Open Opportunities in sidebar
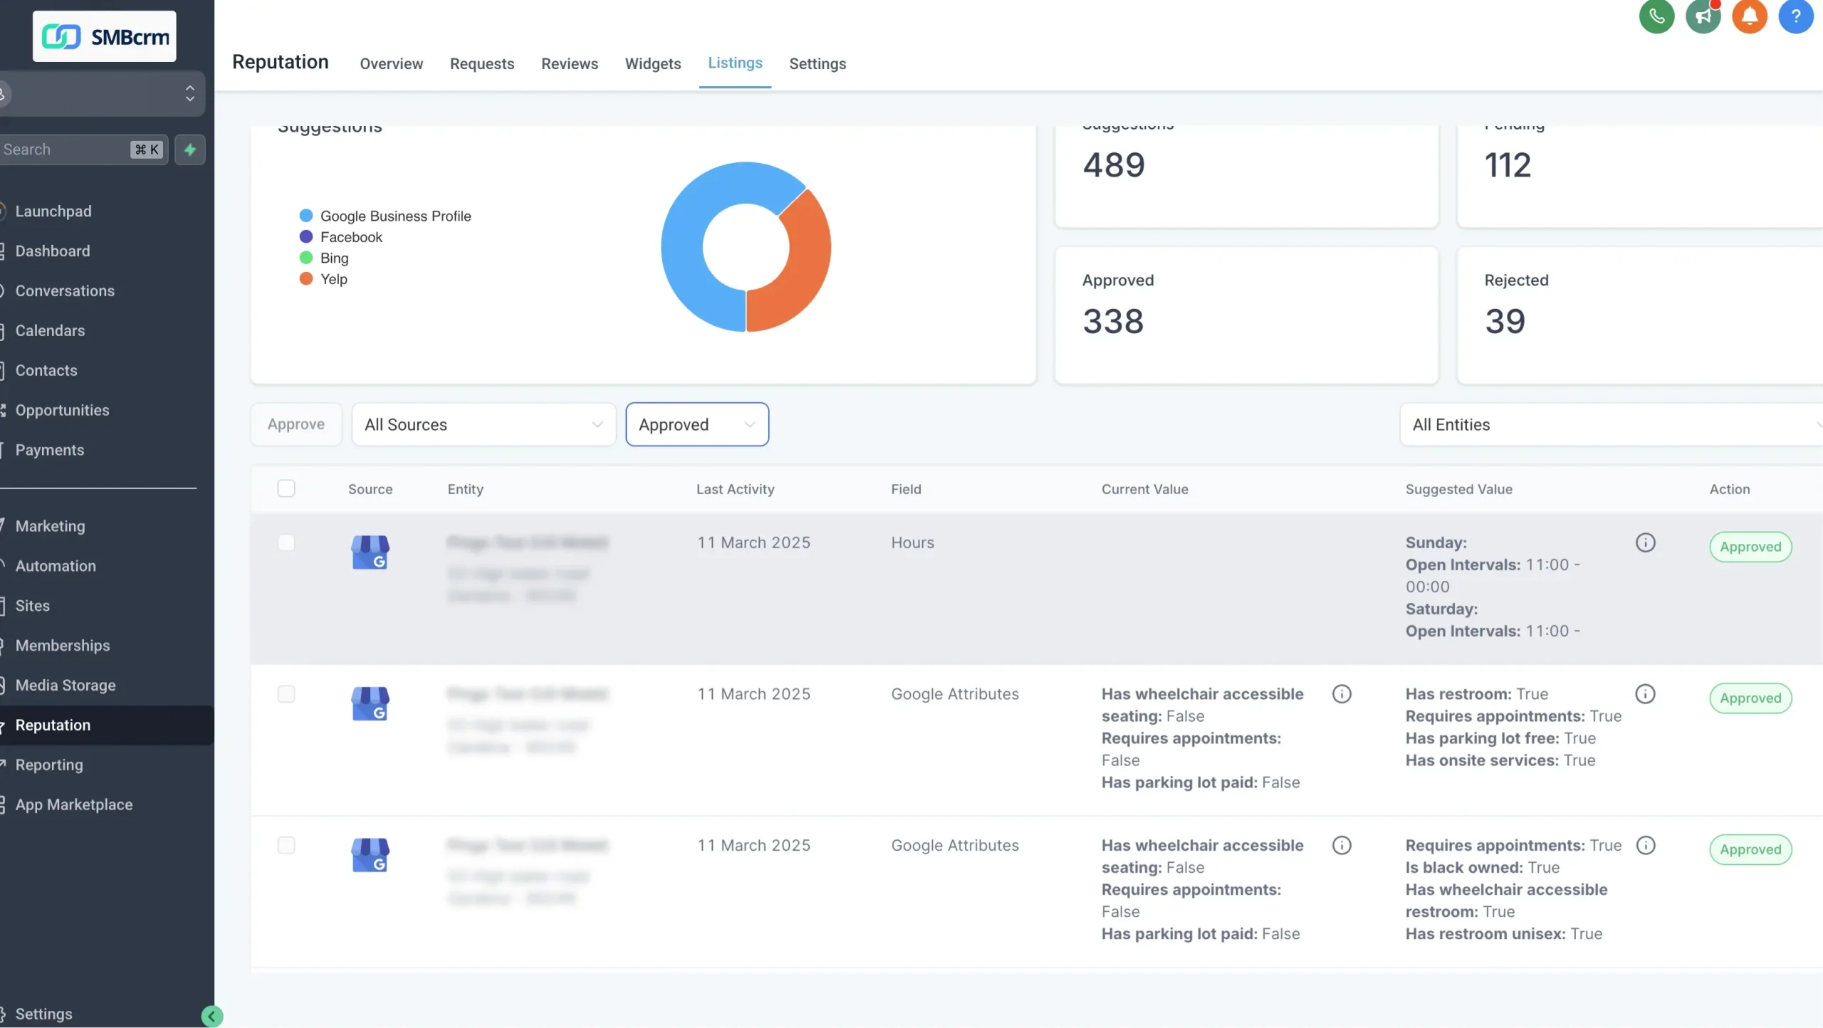 point(62,411)
